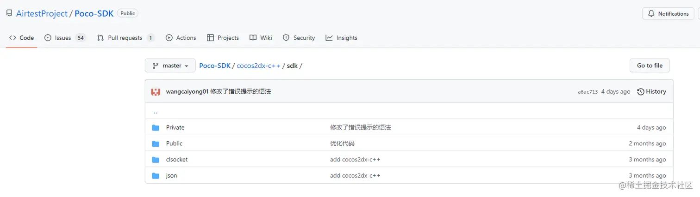Viewport: 700px width, 197px height.
Task: Click the Pull requests merge icon
Action: pyautogui.click(x=100, y=38)
